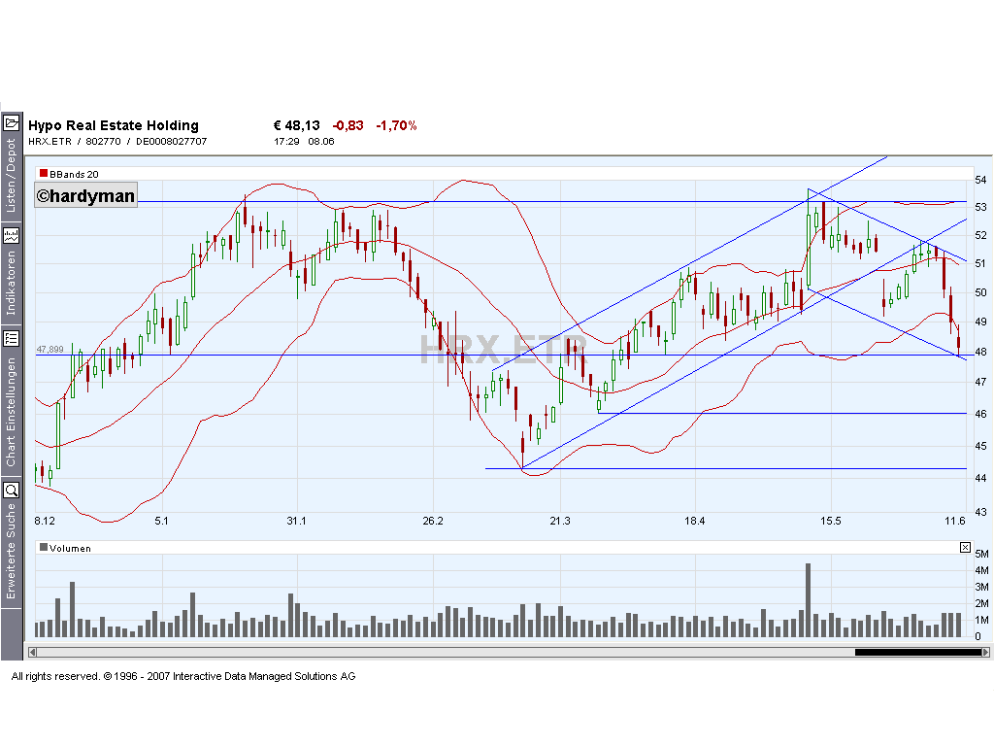
Task: Click the topmost sidebar send-chart icon
Action: [x=12, y=122]
